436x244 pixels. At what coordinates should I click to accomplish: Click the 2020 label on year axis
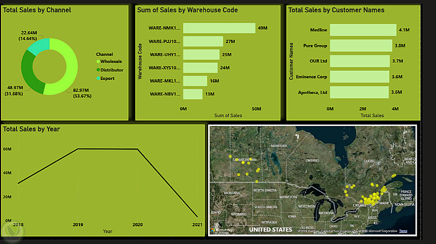coord(138,225)
